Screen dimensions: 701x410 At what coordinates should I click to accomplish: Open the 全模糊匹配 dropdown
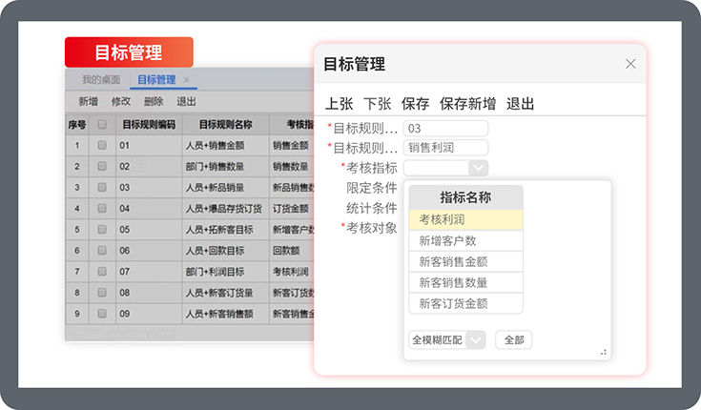pos(476,339)
